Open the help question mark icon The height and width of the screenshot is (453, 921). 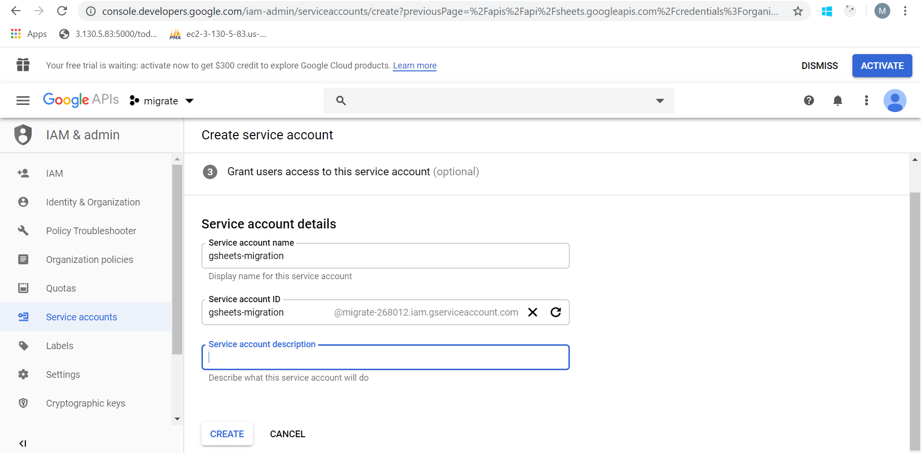point(809,101)
